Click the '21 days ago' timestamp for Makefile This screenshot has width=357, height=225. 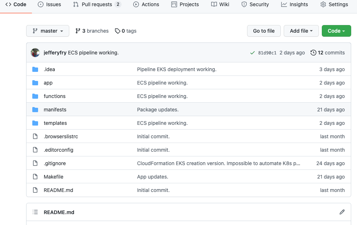331,177
